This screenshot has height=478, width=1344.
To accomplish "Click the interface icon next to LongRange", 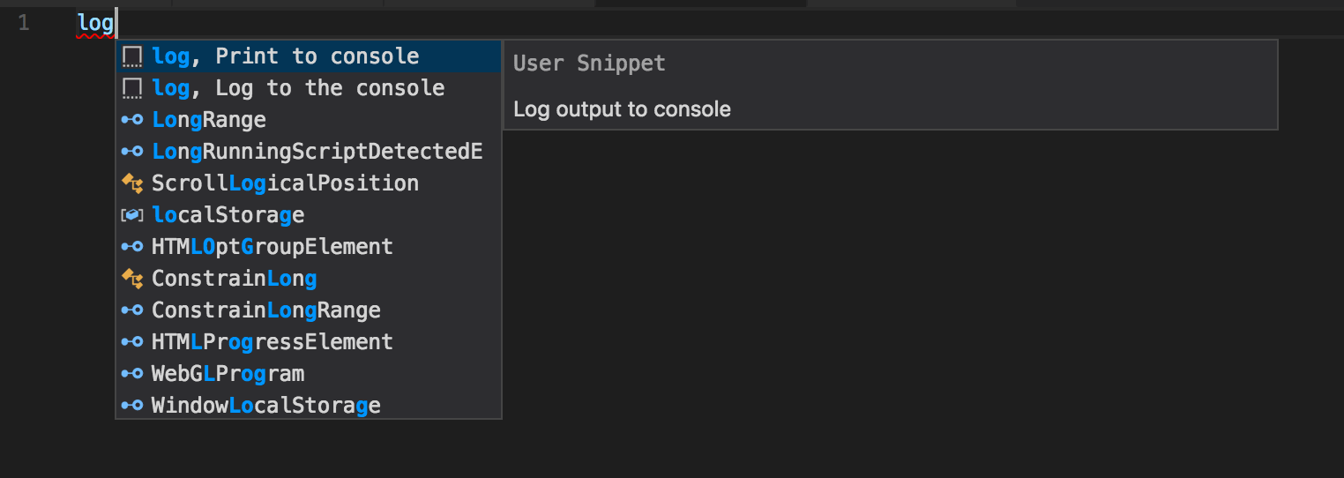I will coord(132,120).
